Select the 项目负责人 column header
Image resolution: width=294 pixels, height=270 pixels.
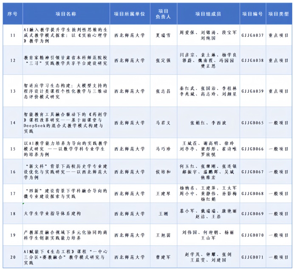point(163,14)
